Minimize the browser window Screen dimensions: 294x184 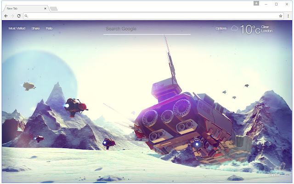[266, 4]
